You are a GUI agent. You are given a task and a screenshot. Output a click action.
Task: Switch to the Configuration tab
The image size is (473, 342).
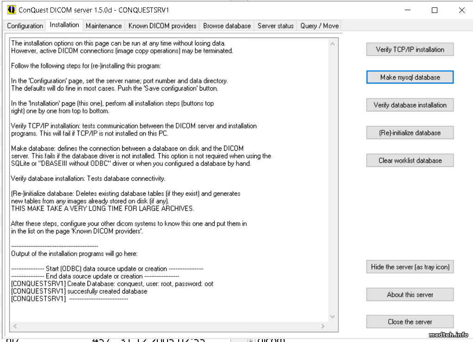click(x=25, y=26)
